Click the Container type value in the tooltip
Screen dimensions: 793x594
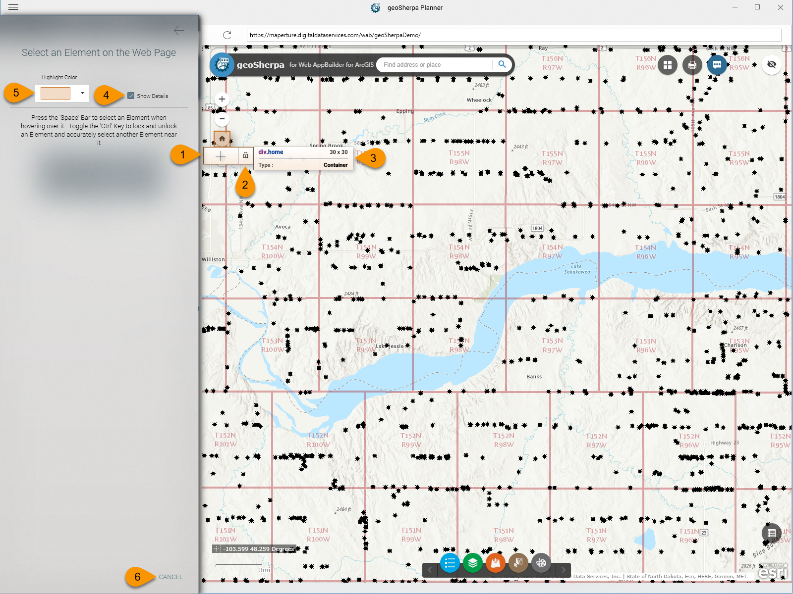click(336, 165)
